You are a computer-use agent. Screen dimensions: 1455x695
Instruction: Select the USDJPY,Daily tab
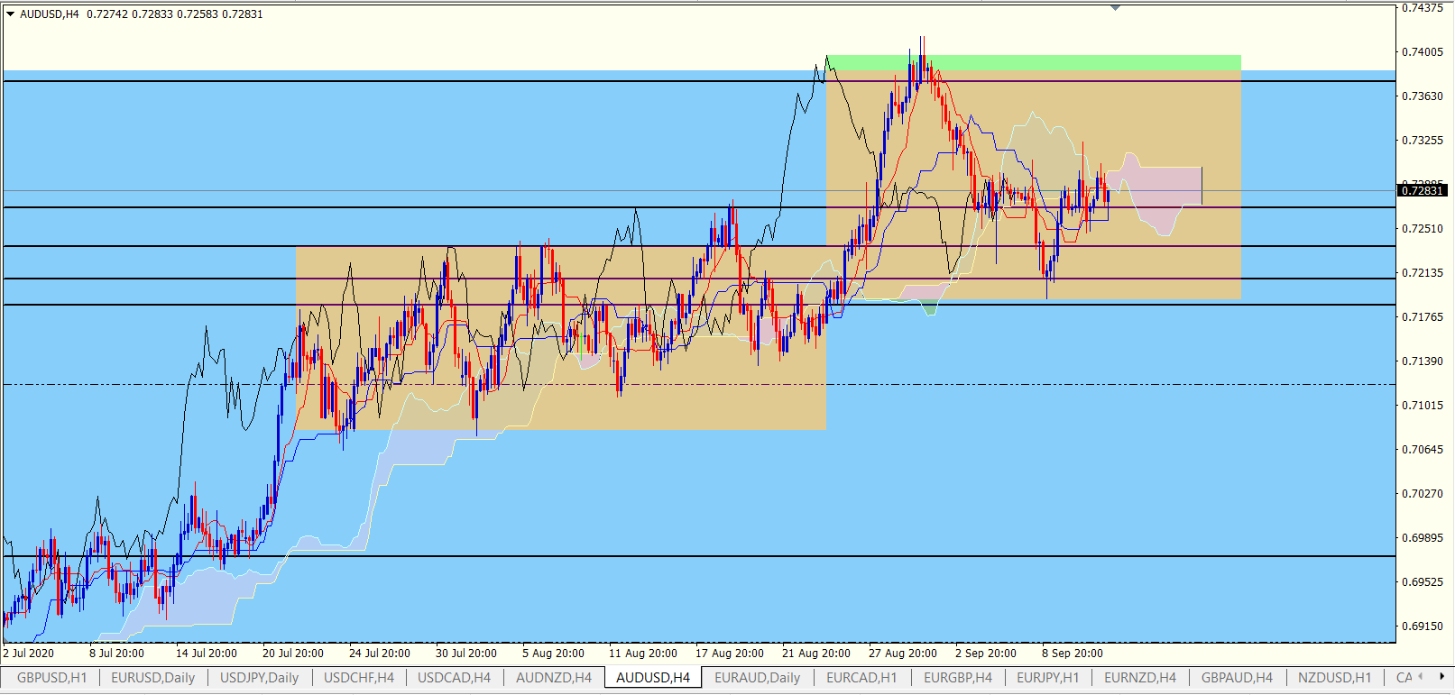pyautogui.click(x=259, y=678)
